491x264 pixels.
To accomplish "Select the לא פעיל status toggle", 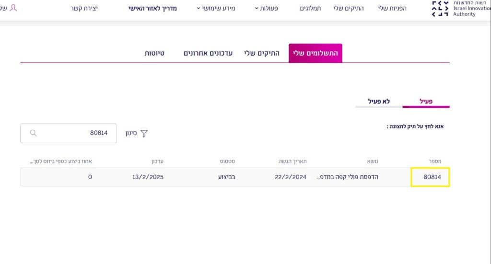I will [379, 101].
